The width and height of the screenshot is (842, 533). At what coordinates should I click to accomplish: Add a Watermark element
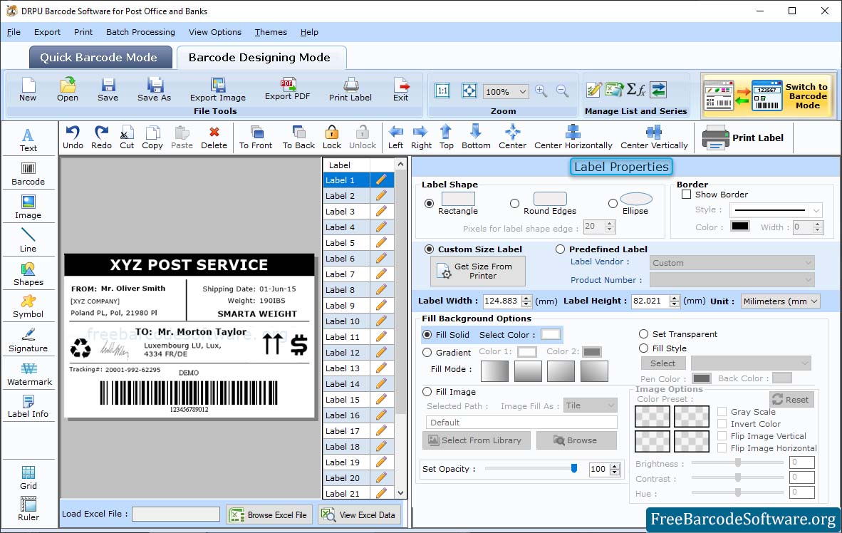29,374
